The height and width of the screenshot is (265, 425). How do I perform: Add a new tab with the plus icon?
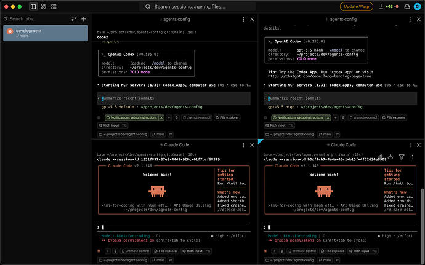(84, 19)
